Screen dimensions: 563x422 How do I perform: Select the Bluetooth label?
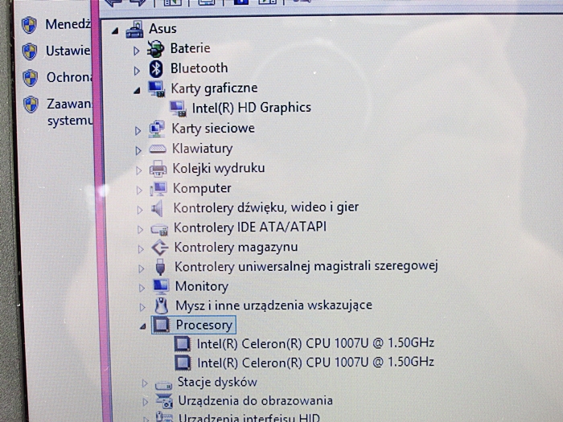[x=199, y=68]
